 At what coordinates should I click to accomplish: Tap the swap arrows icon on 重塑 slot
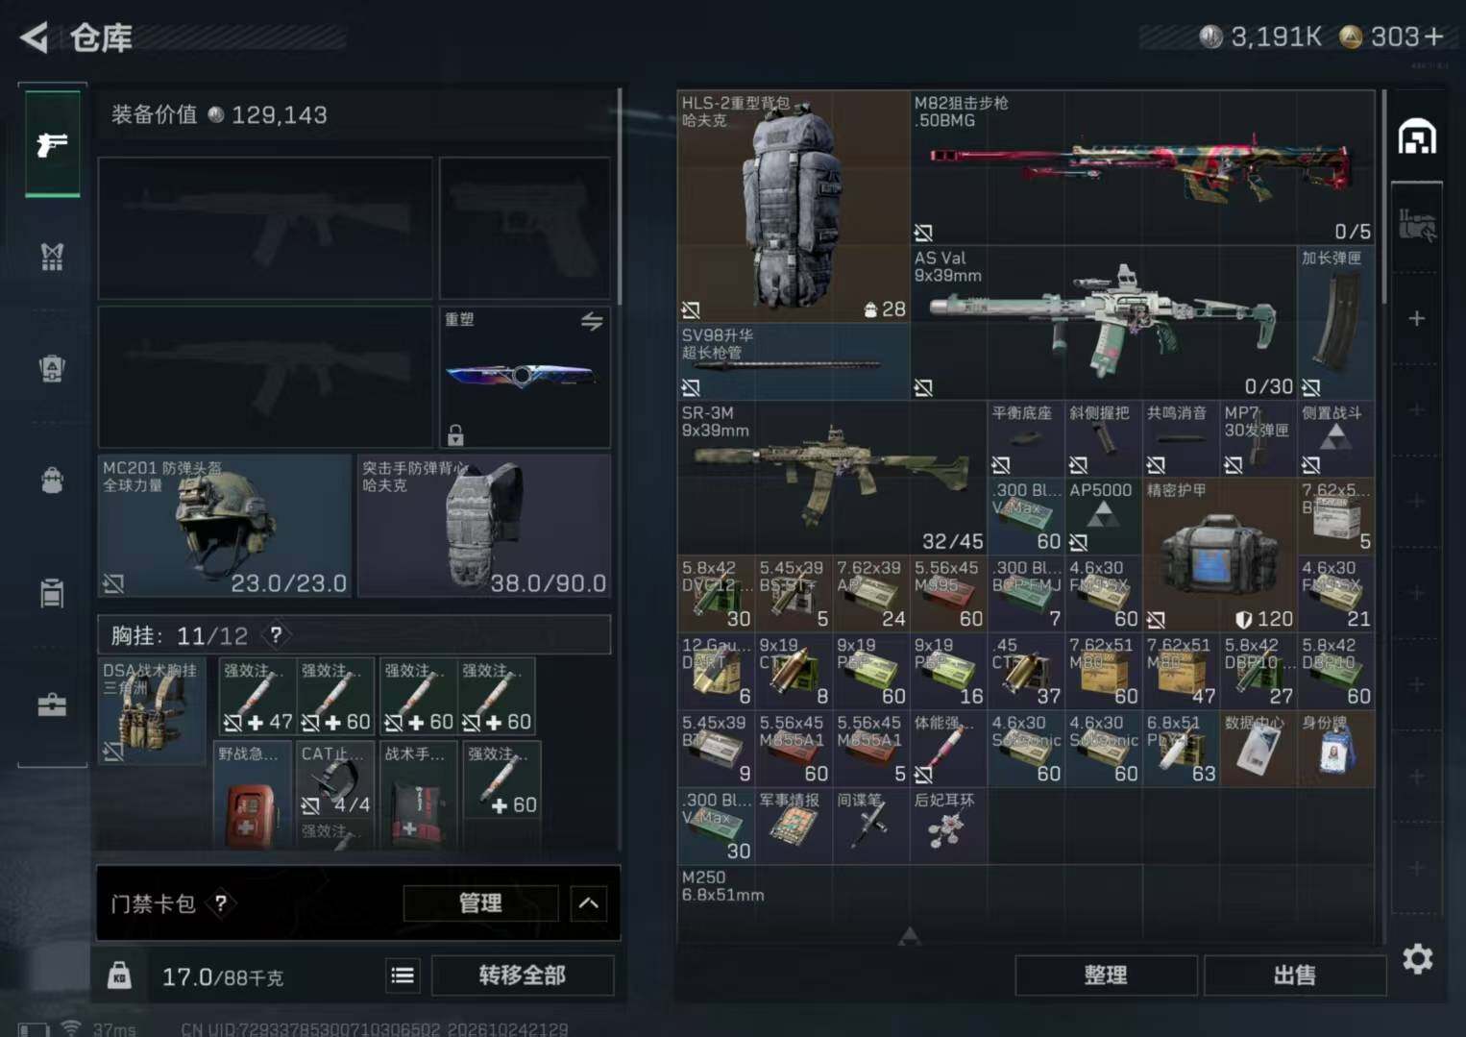[592, 321]
